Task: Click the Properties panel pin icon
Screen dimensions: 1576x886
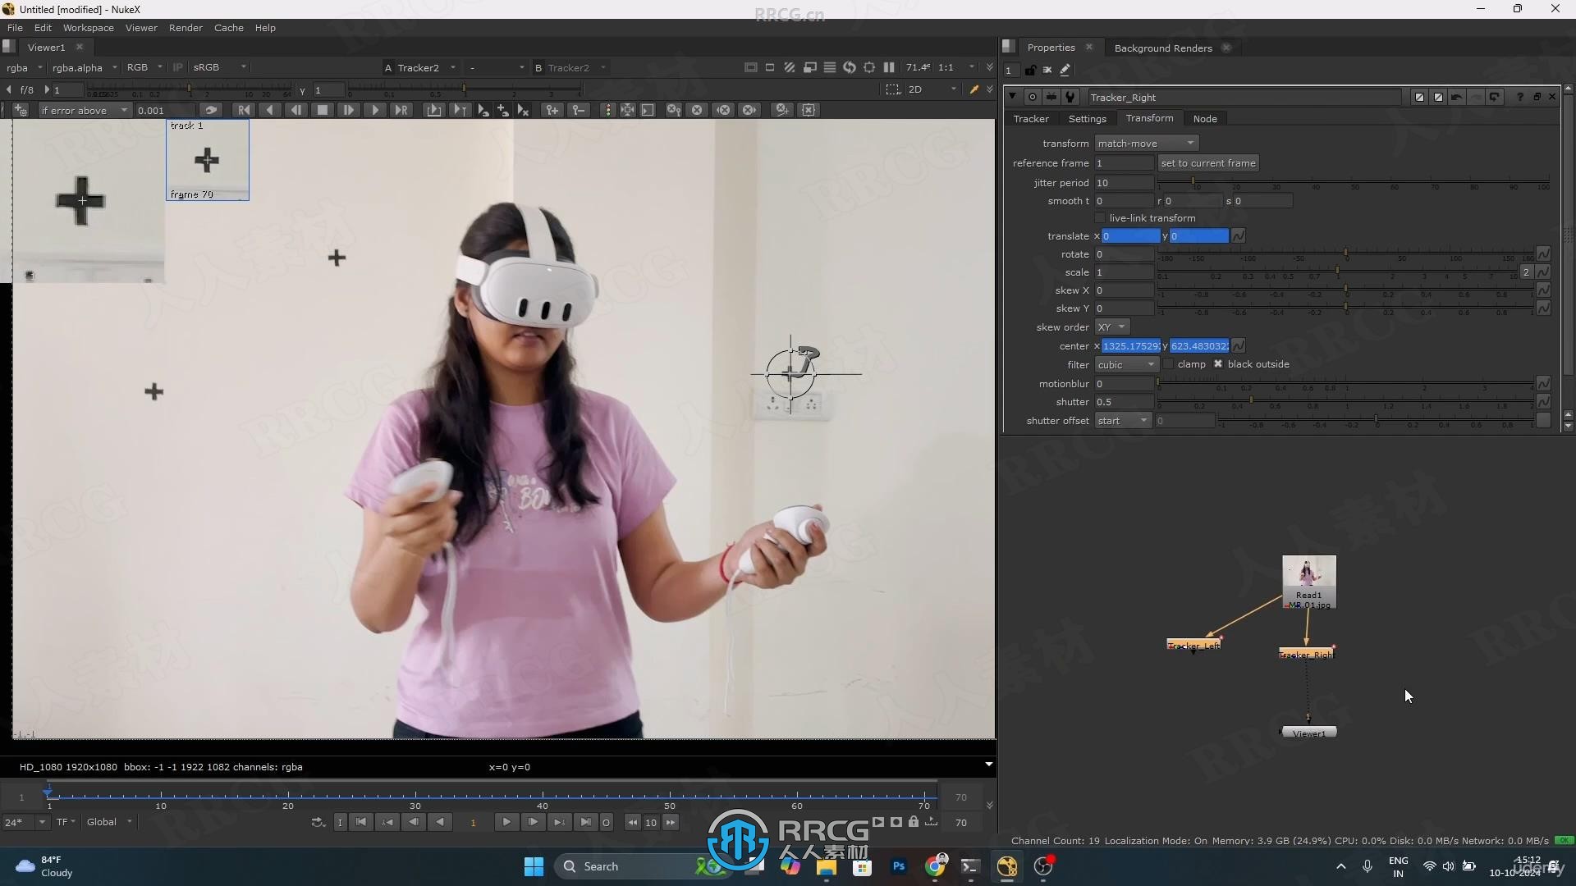Action: click(x=1030, y=69)
